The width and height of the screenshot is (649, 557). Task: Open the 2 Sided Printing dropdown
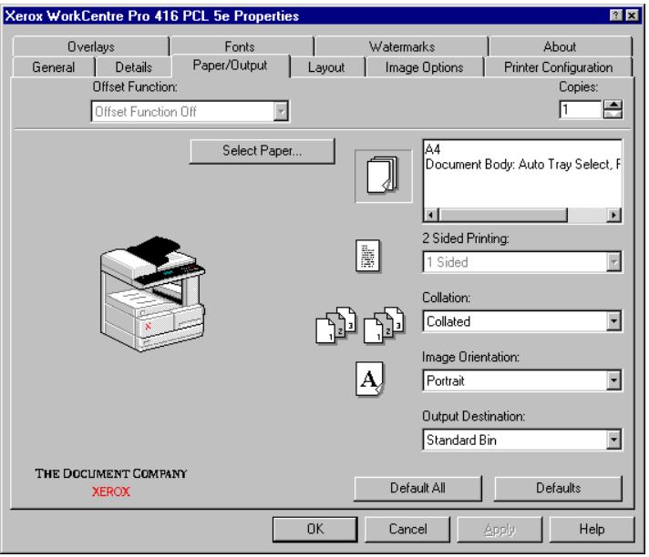point(613,262)
